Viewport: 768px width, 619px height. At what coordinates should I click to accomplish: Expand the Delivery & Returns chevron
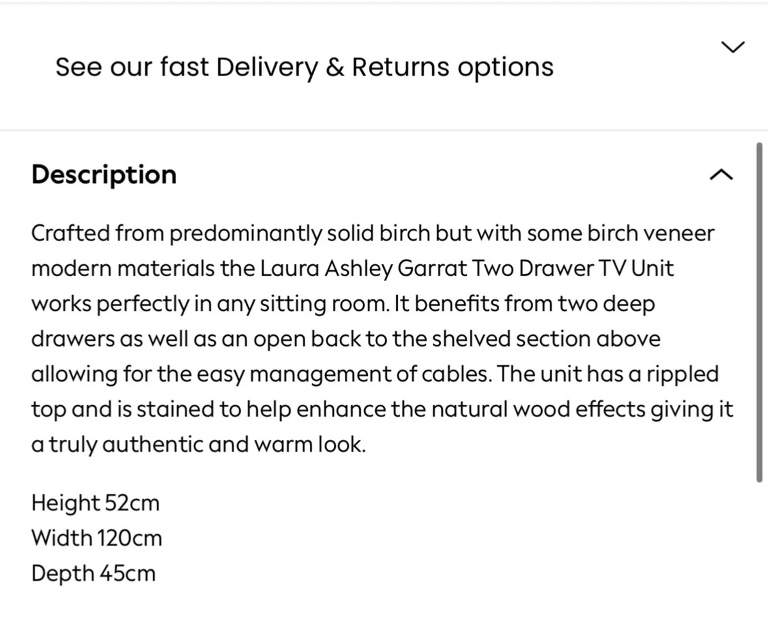(x=733, y=47)
